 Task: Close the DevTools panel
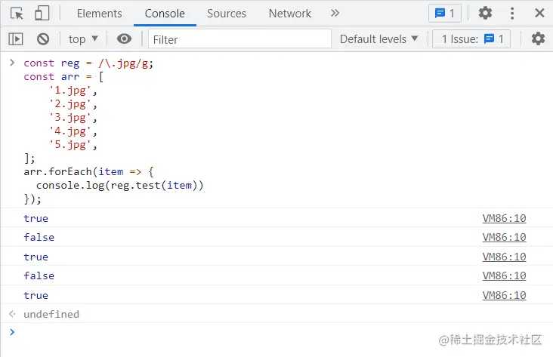coord(539,13)
